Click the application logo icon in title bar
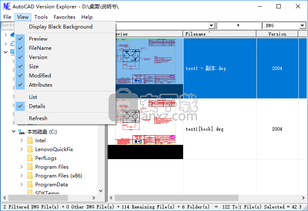The width and height of the screenshot is (308, 211). click(x=7, y=6)
